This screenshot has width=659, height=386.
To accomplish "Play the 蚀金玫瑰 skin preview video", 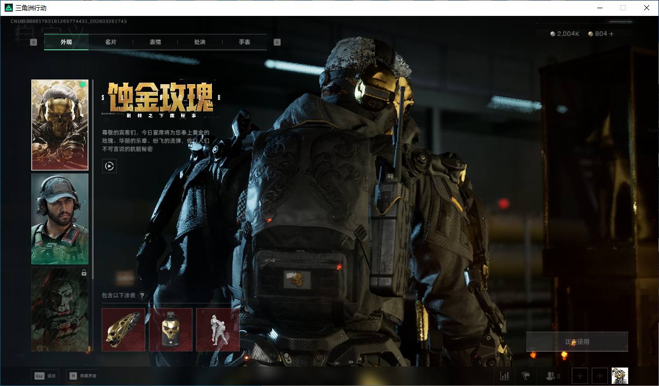I will tap(109, 166).
